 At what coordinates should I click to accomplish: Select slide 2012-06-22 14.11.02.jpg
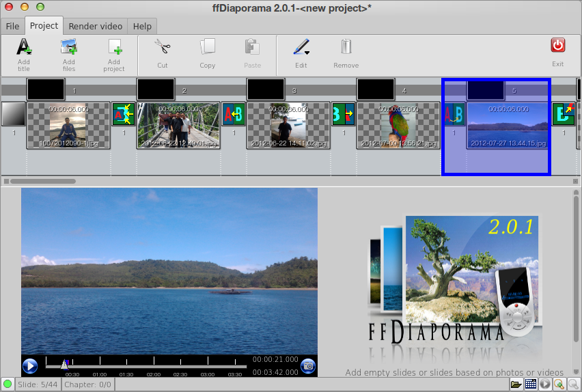[288, 126]
